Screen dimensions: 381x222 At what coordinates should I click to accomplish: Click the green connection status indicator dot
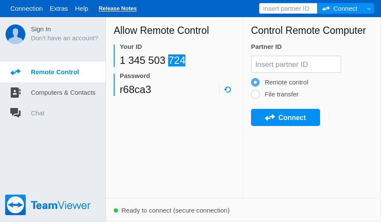pyautogui.click(x=116, y=210)
